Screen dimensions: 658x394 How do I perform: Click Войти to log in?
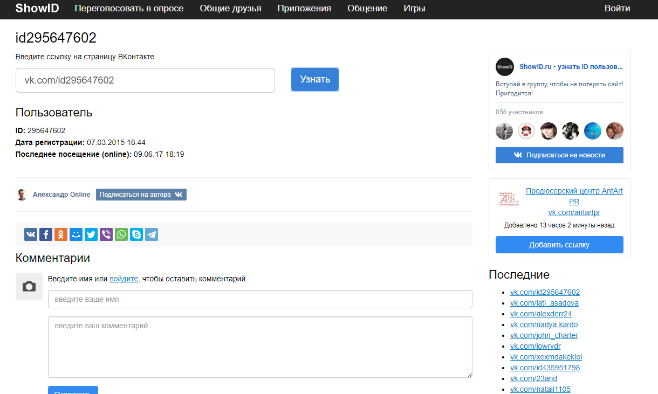[617, 9]
